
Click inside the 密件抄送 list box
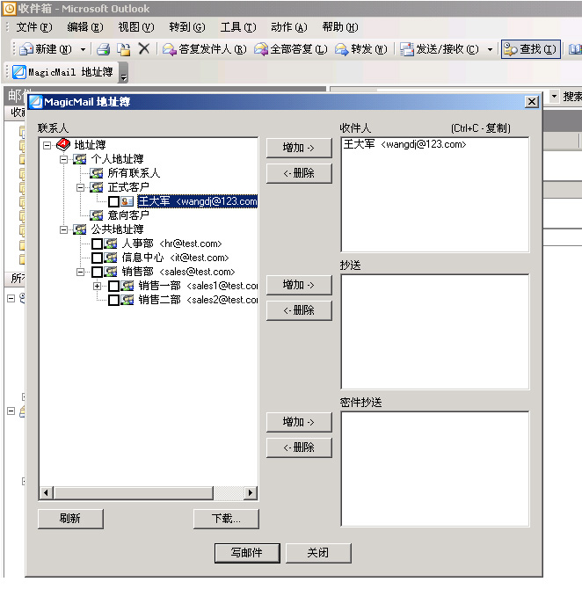(435, 469)
